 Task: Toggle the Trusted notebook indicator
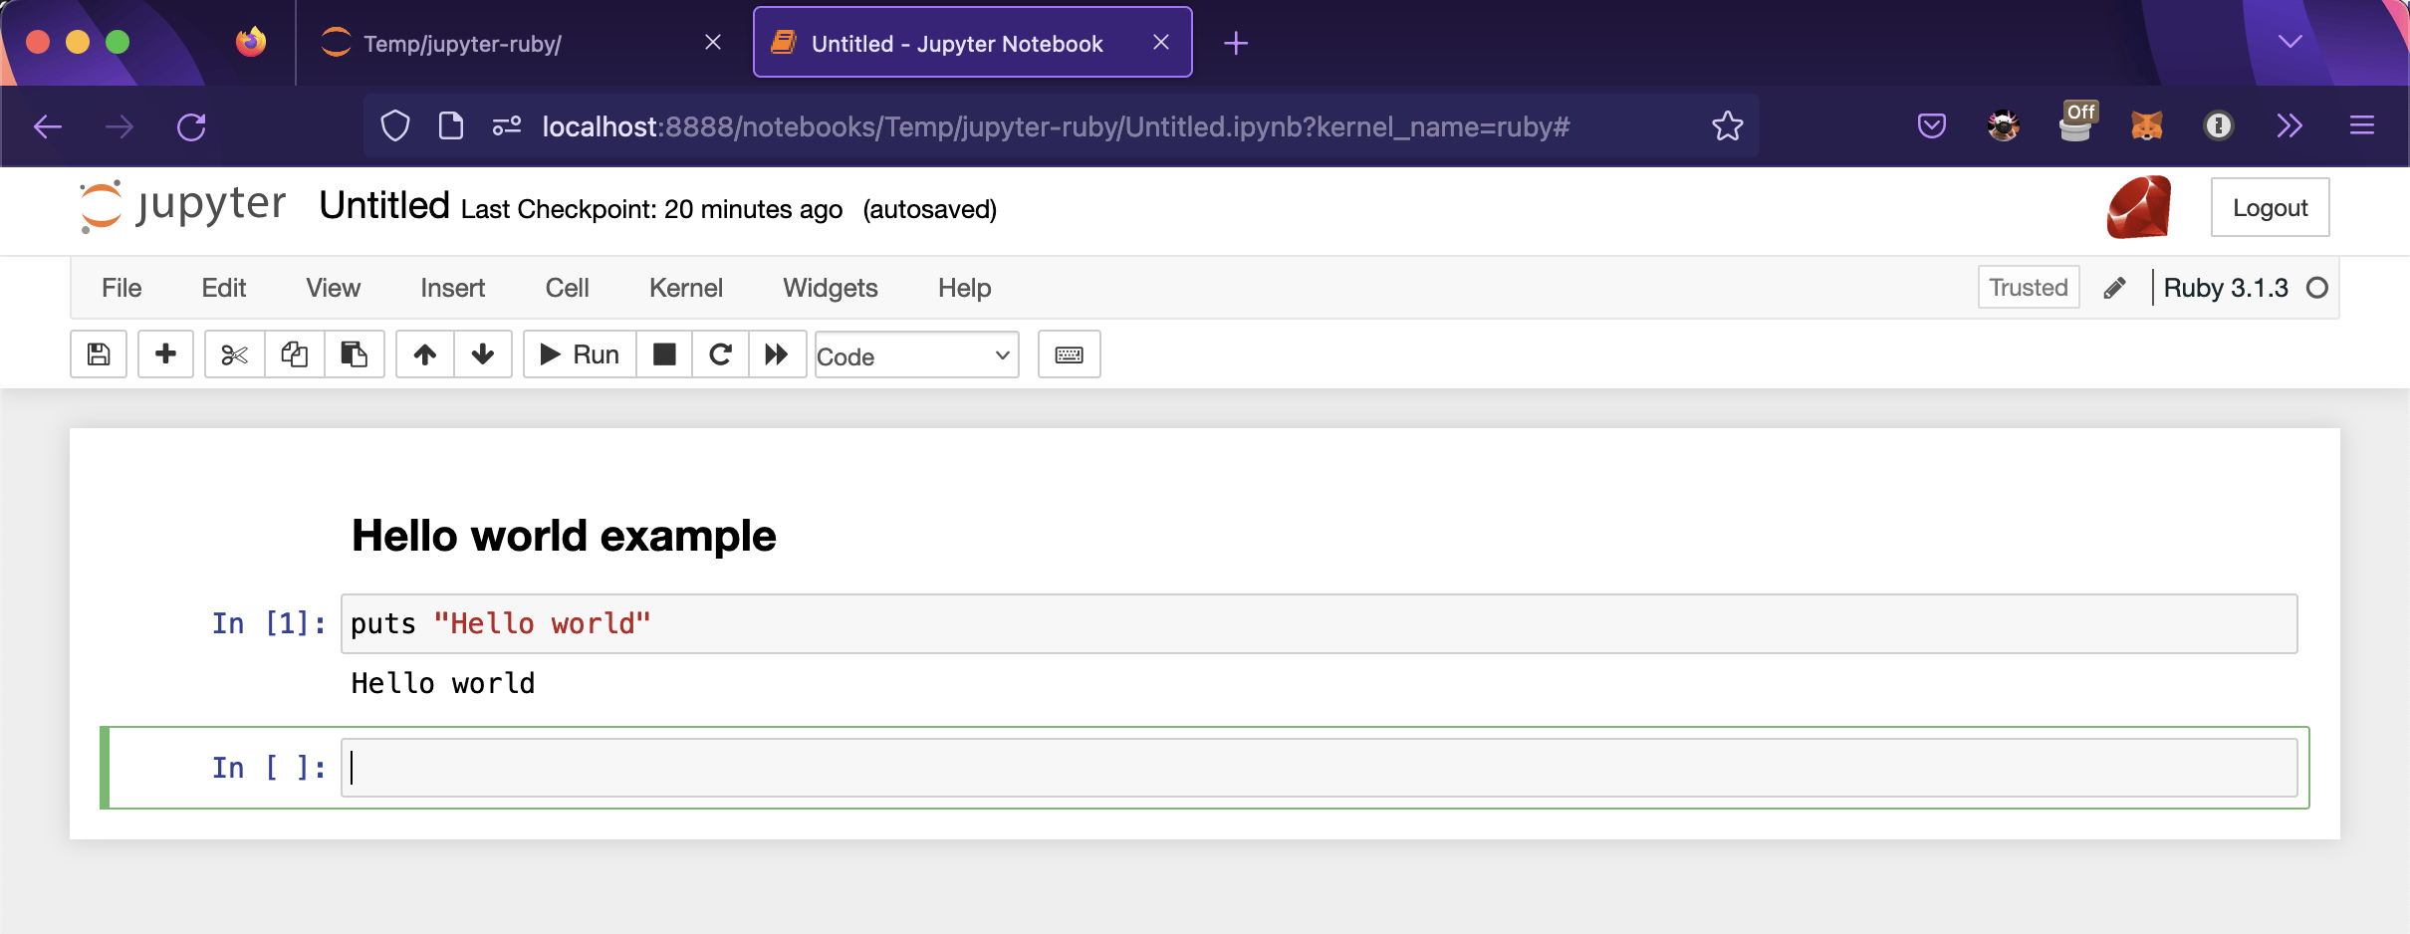coord(2028,288)
